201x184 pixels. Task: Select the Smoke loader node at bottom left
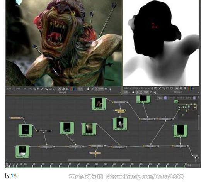click(22, 152)
